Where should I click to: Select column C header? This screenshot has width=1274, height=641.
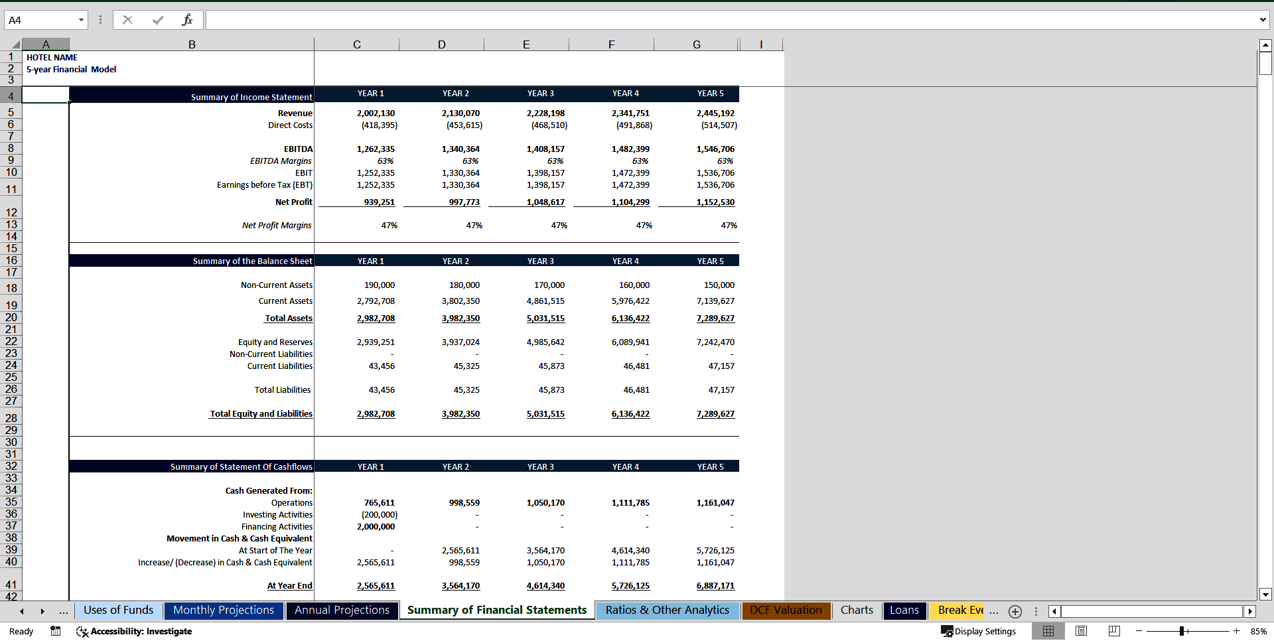point(357,44)
